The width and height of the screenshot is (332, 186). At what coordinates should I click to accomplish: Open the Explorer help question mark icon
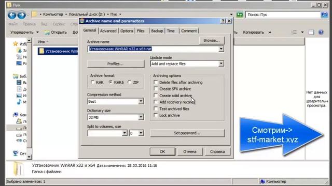[x=321, y=32]
